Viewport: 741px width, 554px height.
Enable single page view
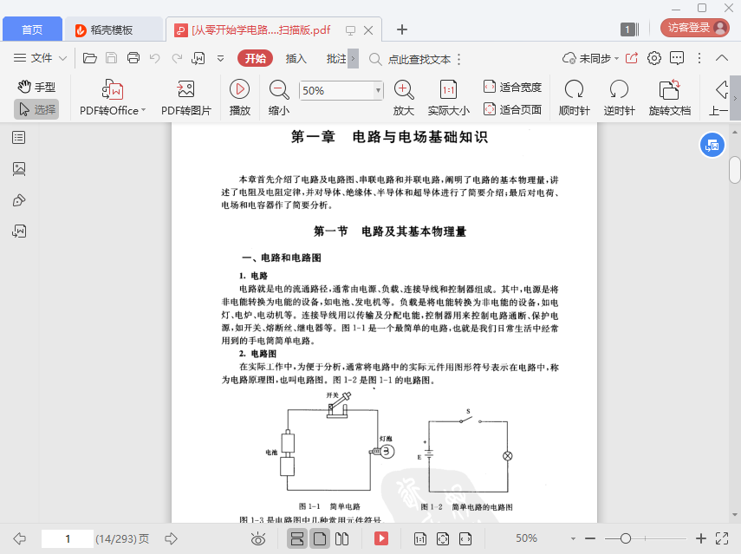tap(320, 538)
